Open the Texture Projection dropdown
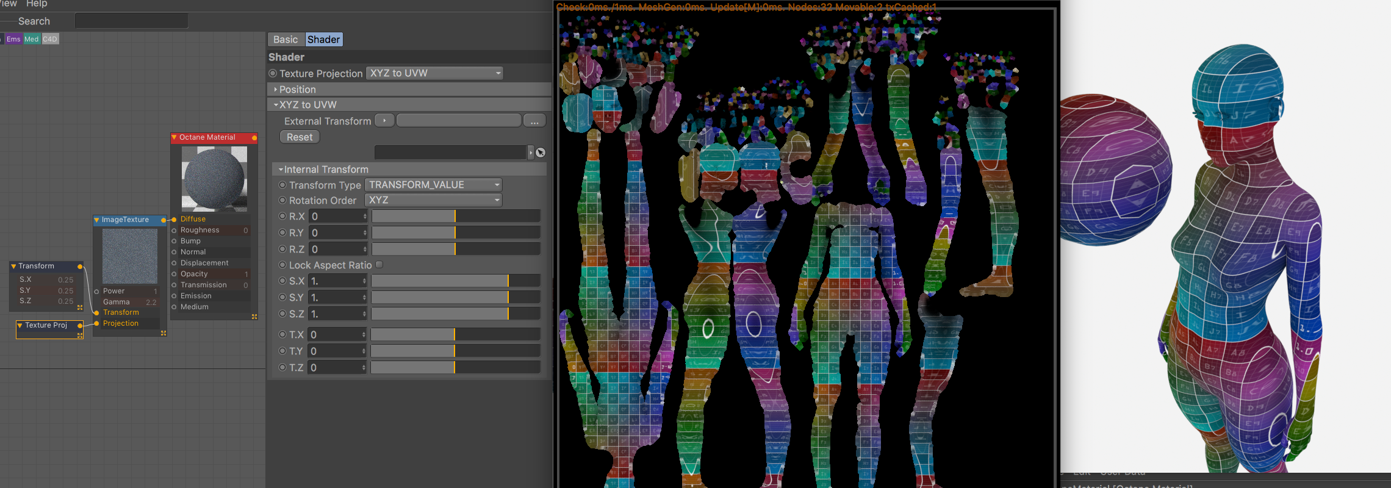This screenshot has width=1391, height=488. click(435, 73)
